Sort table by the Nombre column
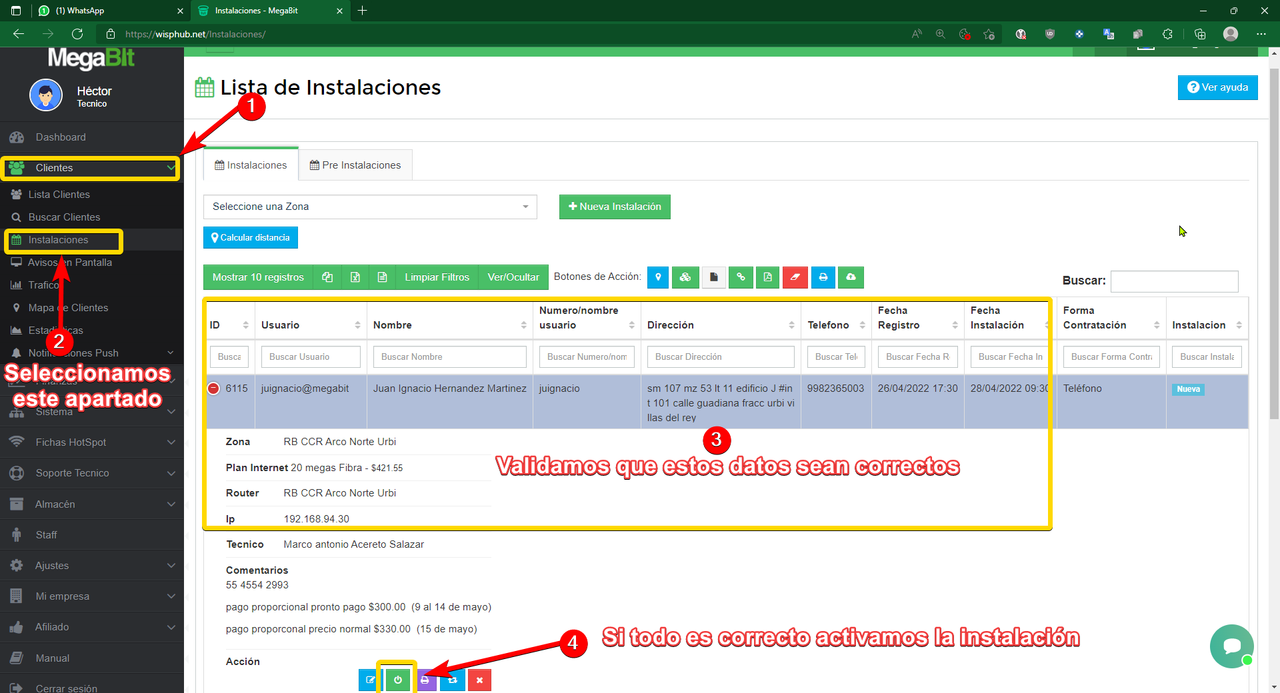1280x693 pixels. tap(450, 325)
